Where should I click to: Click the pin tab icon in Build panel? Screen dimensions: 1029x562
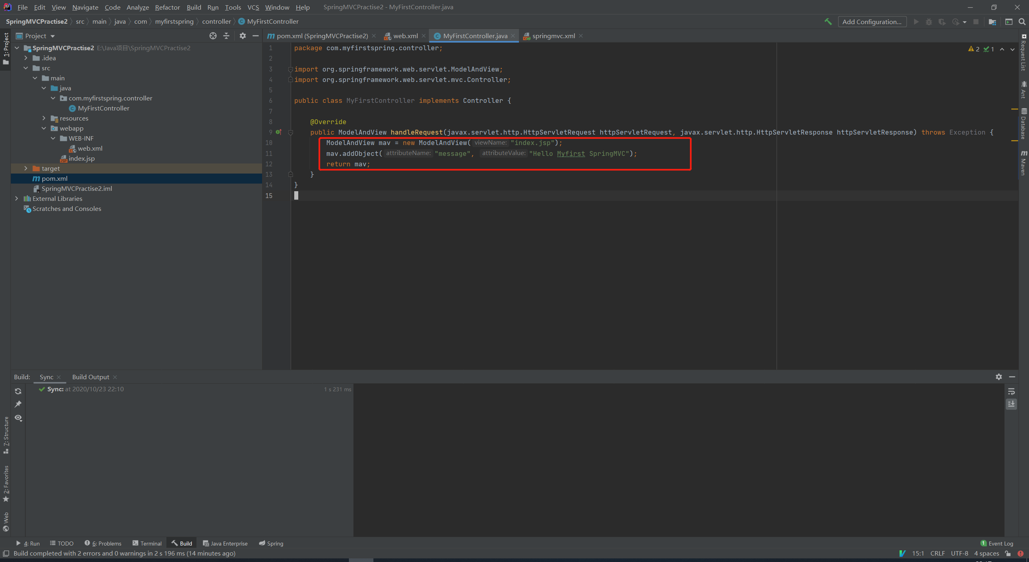(18, 404)
